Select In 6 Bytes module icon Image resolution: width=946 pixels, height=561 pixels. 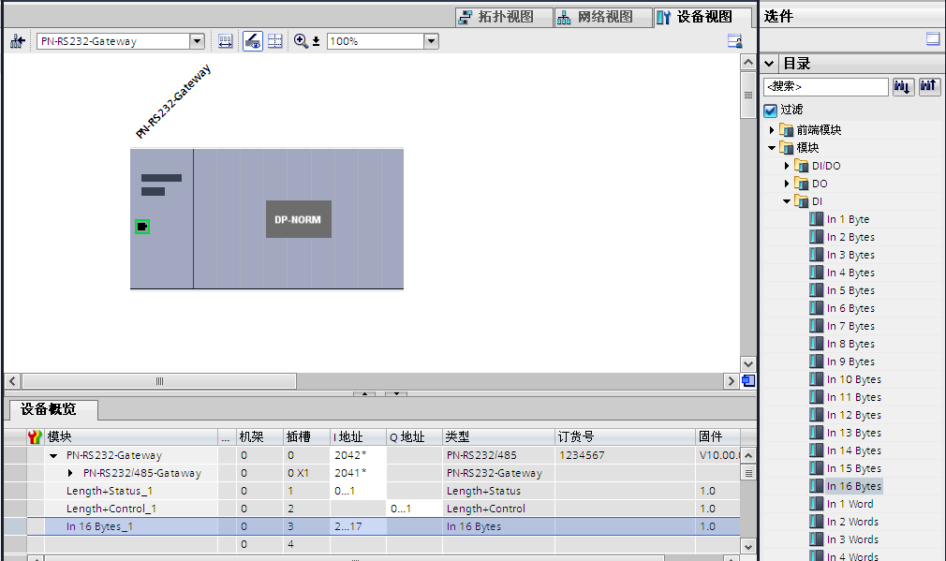pyautogui.click(x=817, y=308)
